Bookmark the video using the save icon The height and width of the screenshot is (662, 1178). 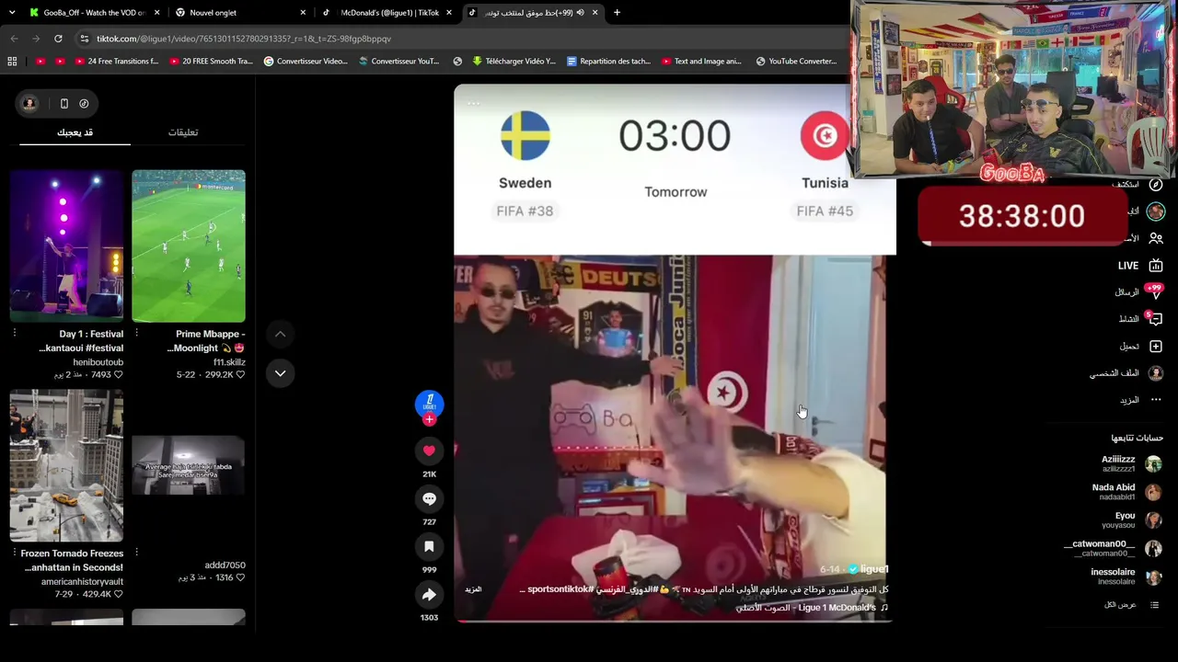coord(429,546)
